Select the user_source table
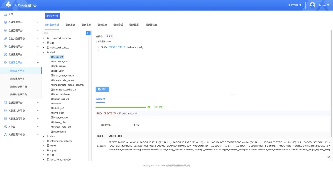This screenshot has height=169, width=333. click(61, 118)
